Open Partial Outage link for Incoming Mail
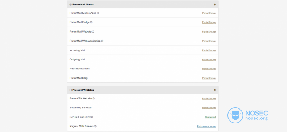This screenshot has height=132, width=287. click(x=209, y=50)
